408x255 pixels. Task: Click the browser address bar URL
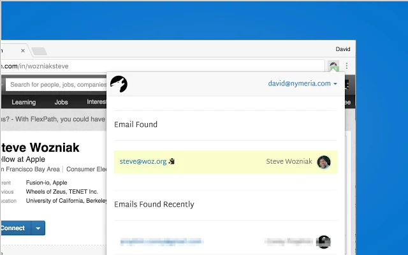(163, 66)
